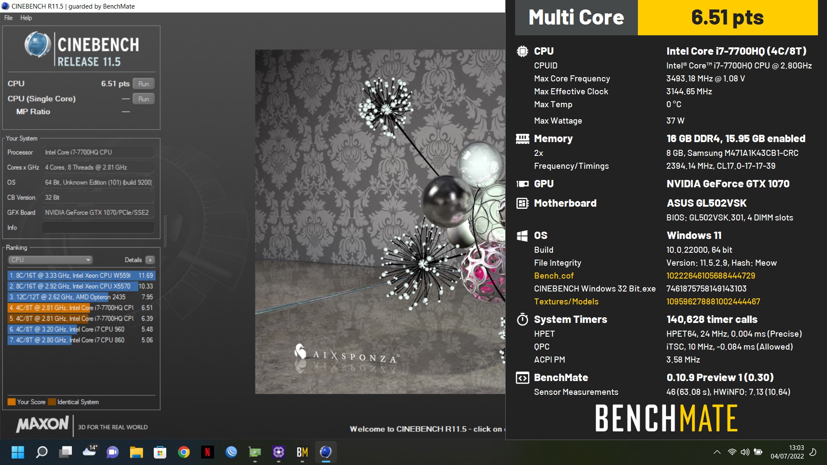Screen dimensions: 827x465
Task: Click the BenchMate OS Windows icon
Action: point(522,236)
